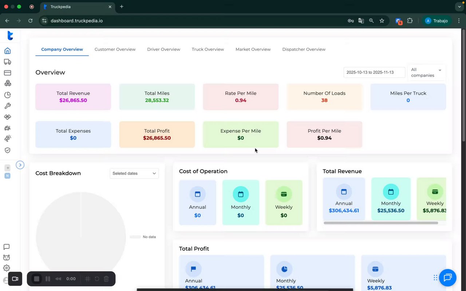
Task: Pause the screen recording
Action: [48, 279]
